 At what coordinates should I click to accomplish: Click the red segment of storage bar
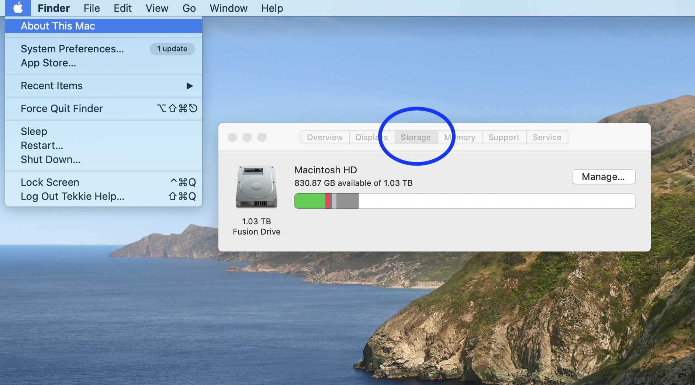coord(327,201)
